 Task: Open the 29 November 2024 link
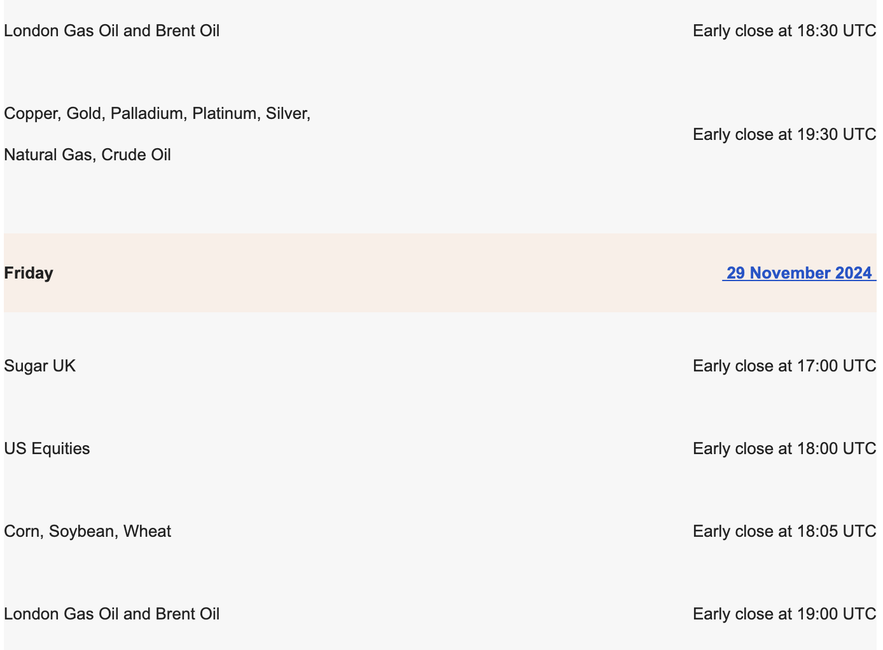pyautogui.click(x=798, y=273)
